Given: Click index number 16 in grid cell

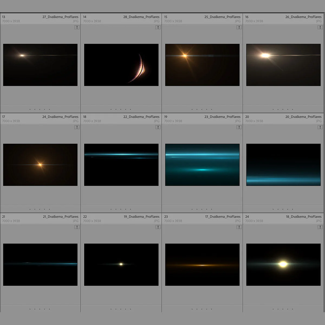Looking at the screenshot, I should point(247,17).
